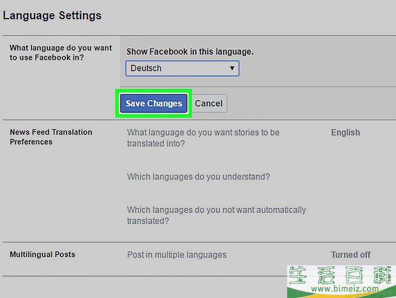The width and height of the screenshot is (396, 298).
Task: Open the Deutsch language dropdown
Action: pos(182,68)
